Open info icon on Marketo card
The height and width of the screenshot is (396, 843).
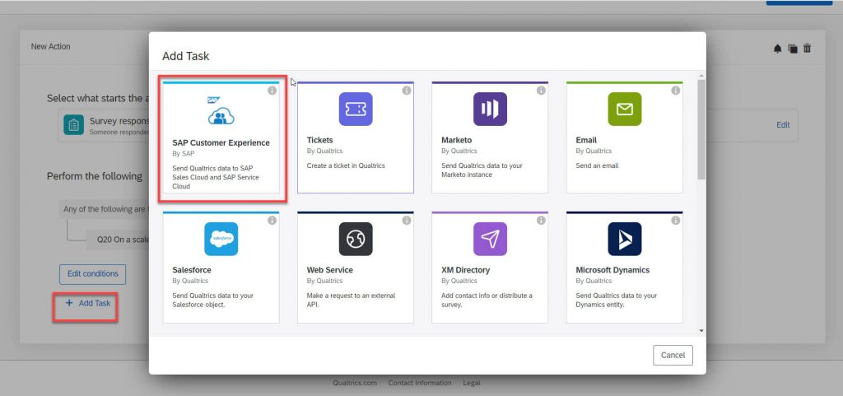(541, 91)
